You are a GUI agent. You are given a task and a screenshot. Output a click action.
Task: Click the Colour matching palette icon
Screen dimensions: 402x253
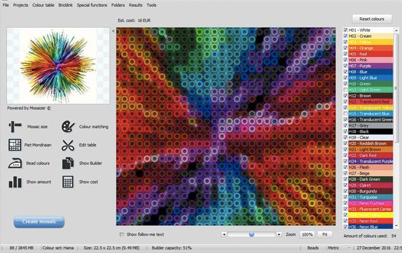point(68,127)
